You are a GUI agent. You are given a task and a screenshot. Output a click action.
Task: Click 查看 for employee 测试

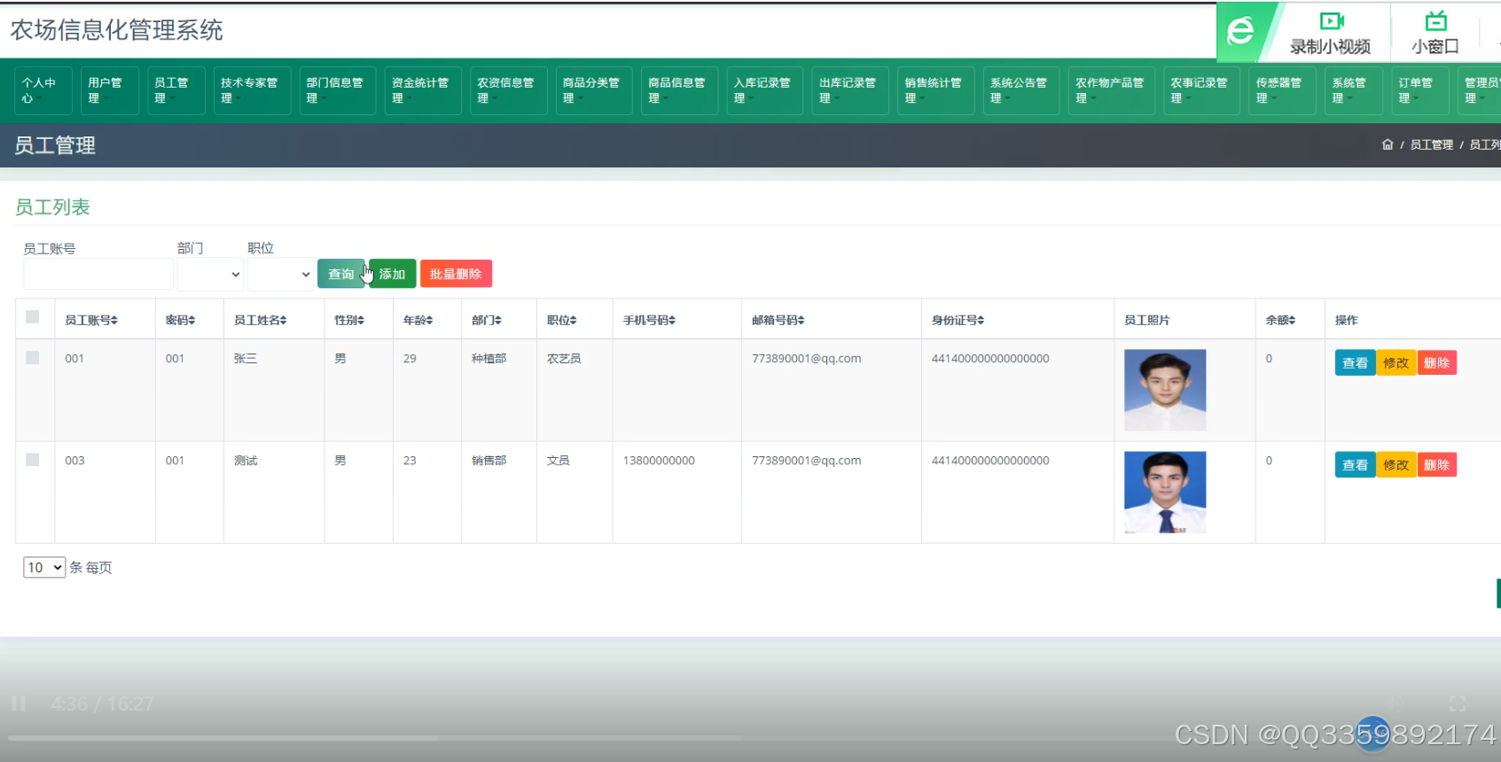click(x=1355, y=464)
